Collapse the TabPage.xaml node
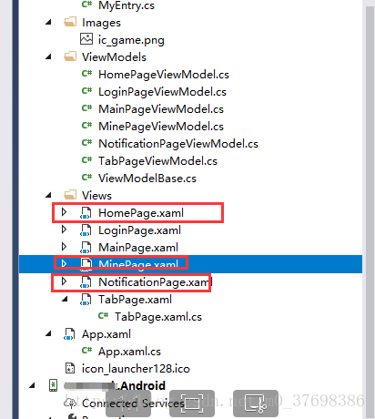The image size is (375, 419). point(65,300)
